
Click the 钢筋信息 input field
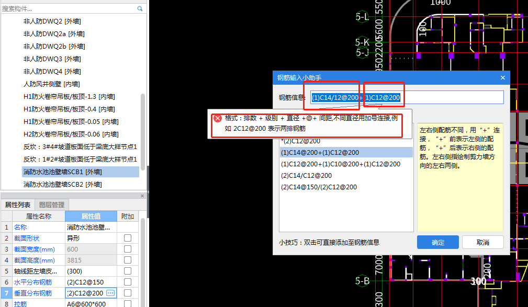click(407, 98)
